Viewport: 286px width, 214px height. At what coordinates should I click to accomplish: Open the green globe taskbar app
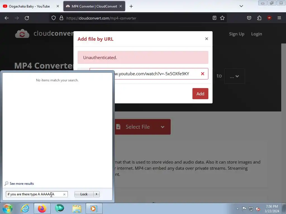tap(59, 208)
